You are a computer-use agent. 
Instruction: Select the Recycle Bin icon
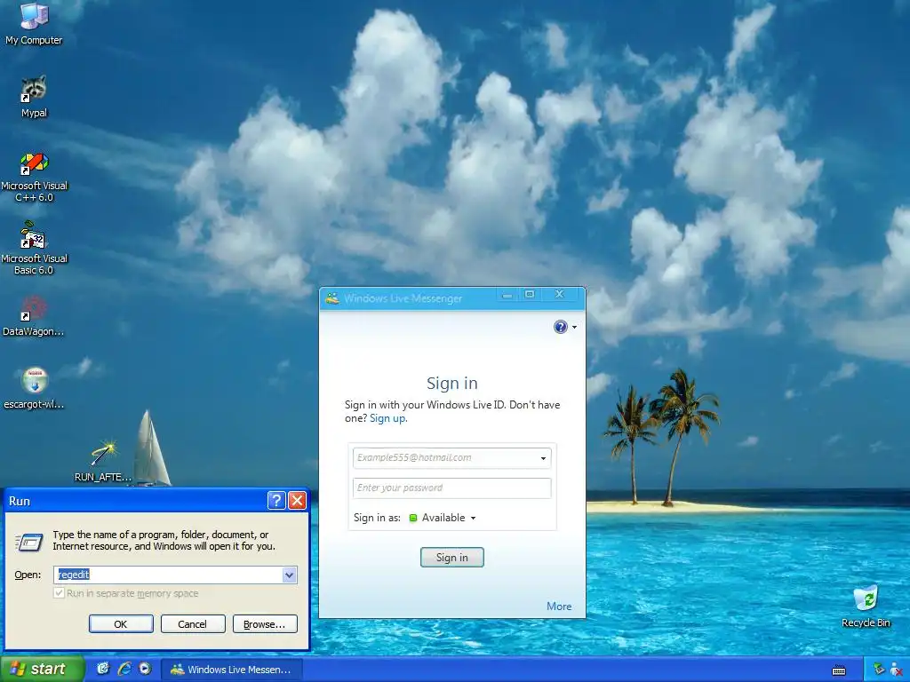pyautogui.click(x=866, y=607)
